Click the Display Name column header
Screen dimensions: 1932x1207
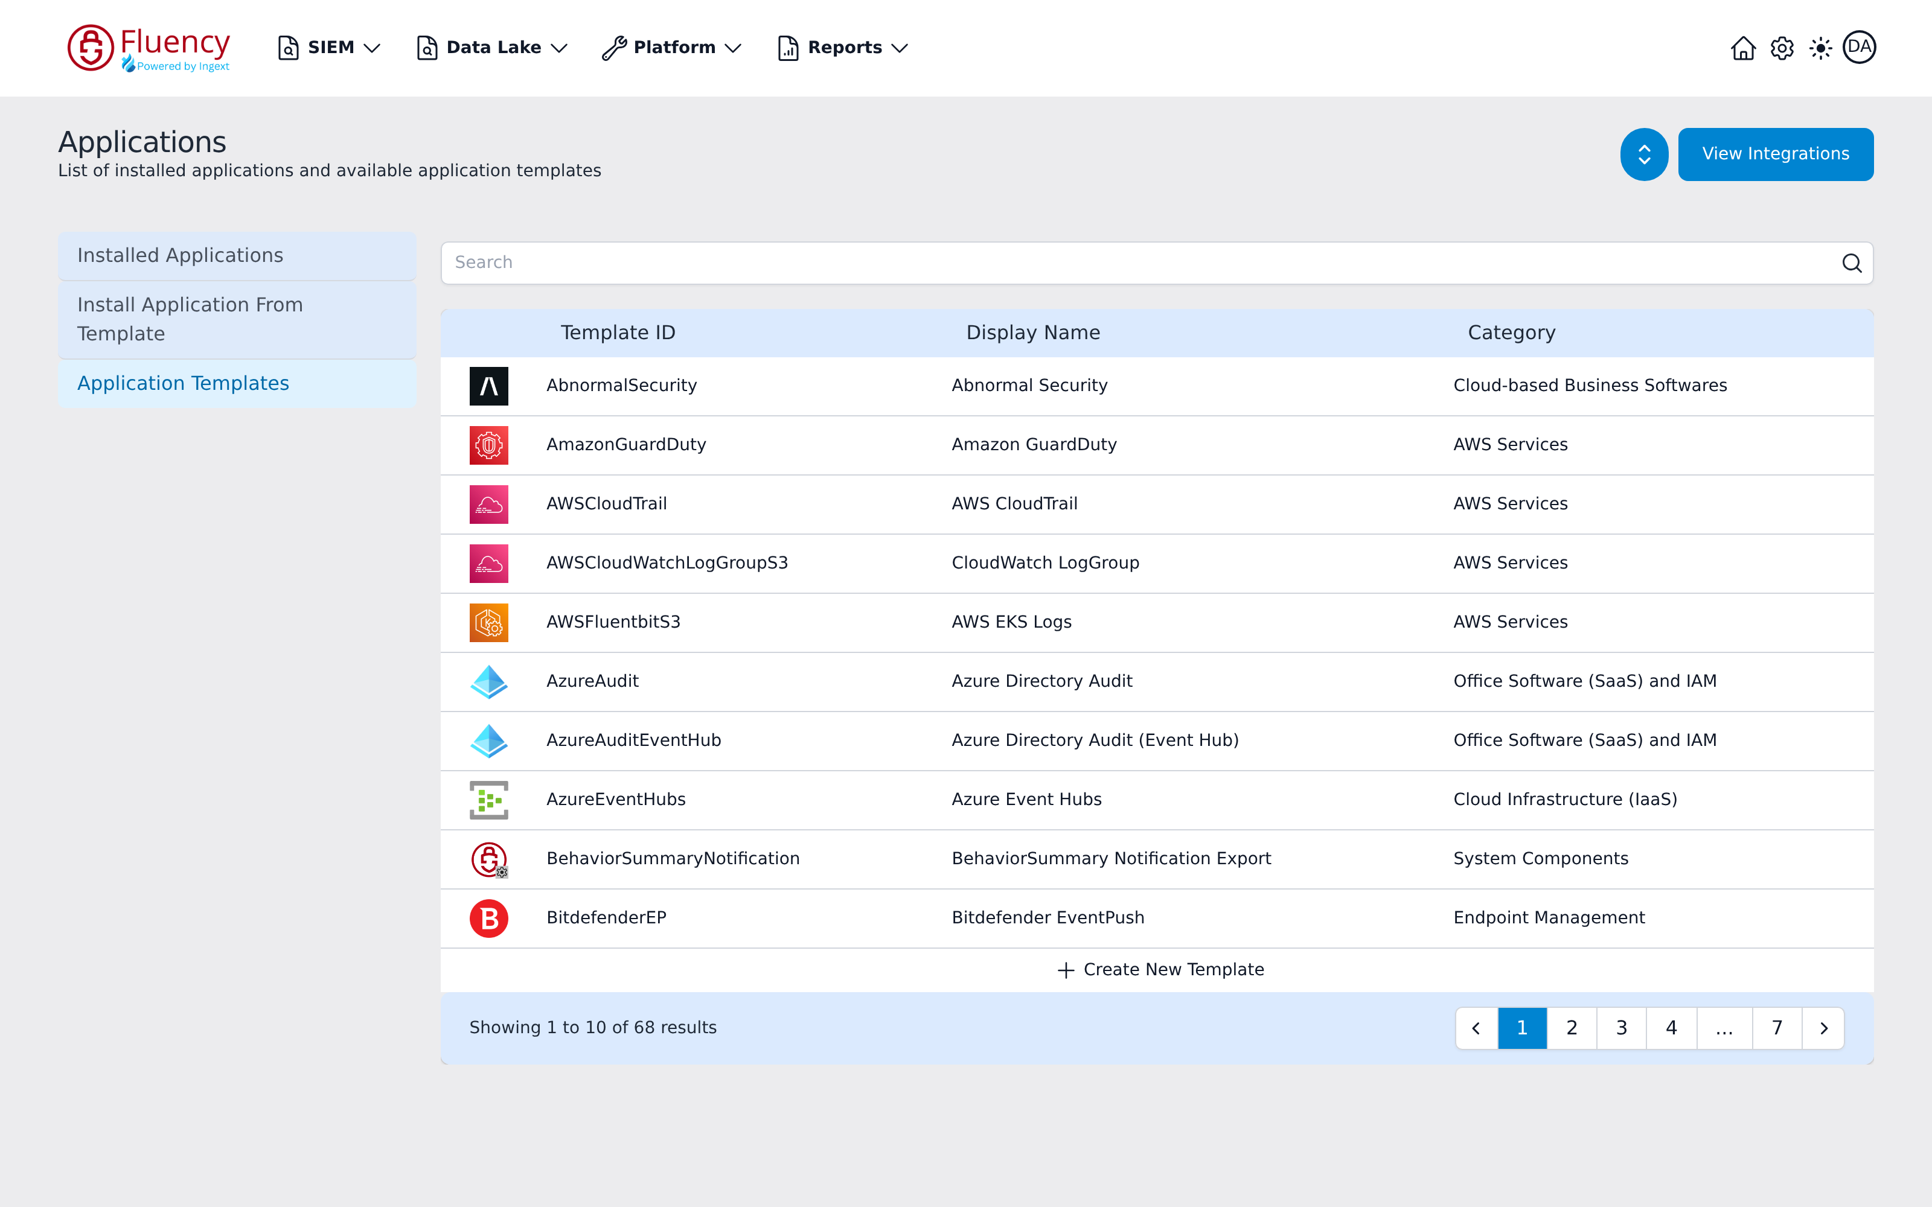(1033, 333)
